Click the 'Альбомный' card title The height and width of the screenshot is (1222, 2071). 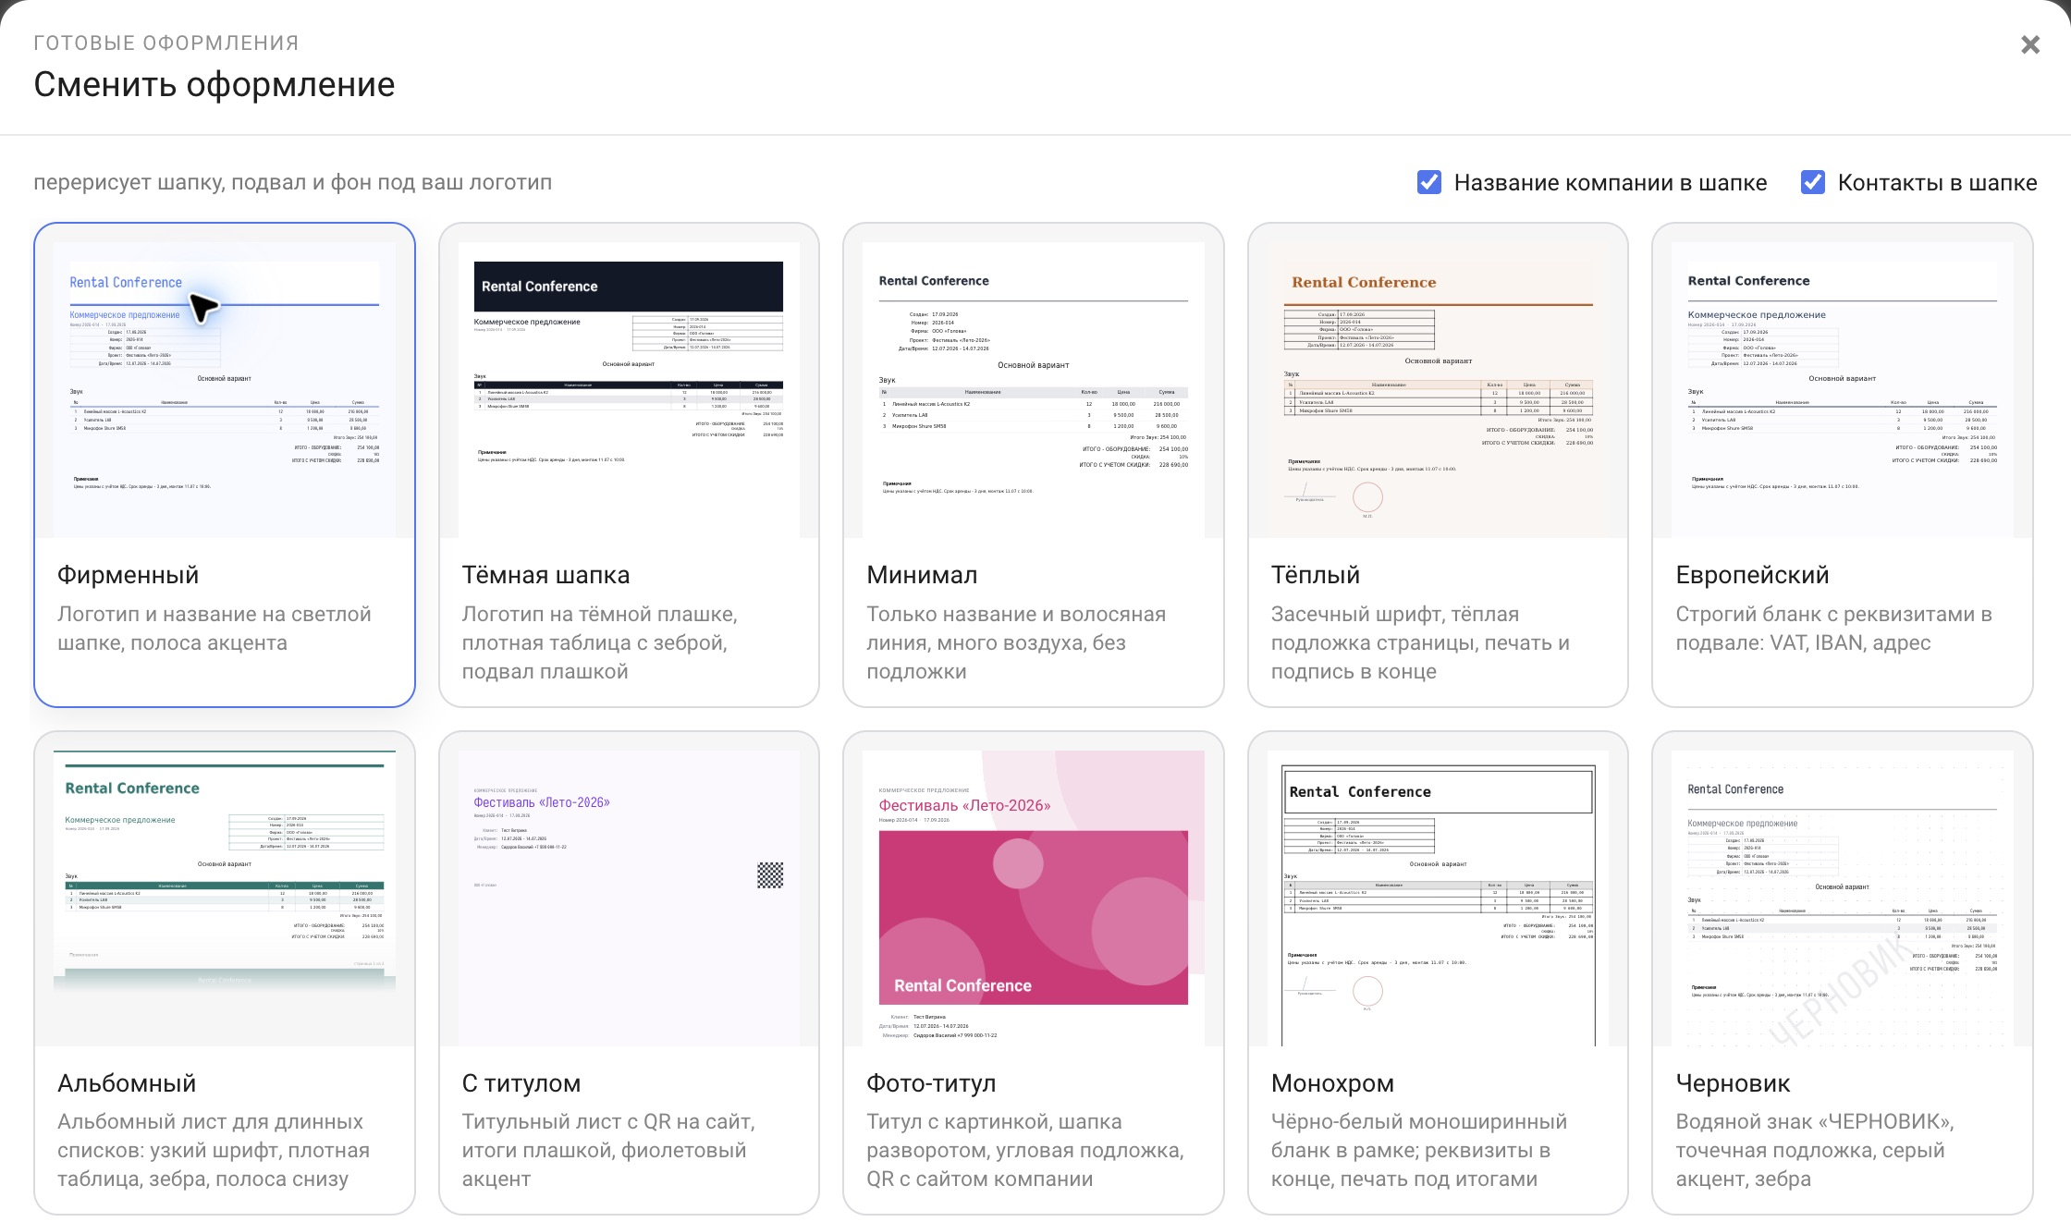(127, 1083)
